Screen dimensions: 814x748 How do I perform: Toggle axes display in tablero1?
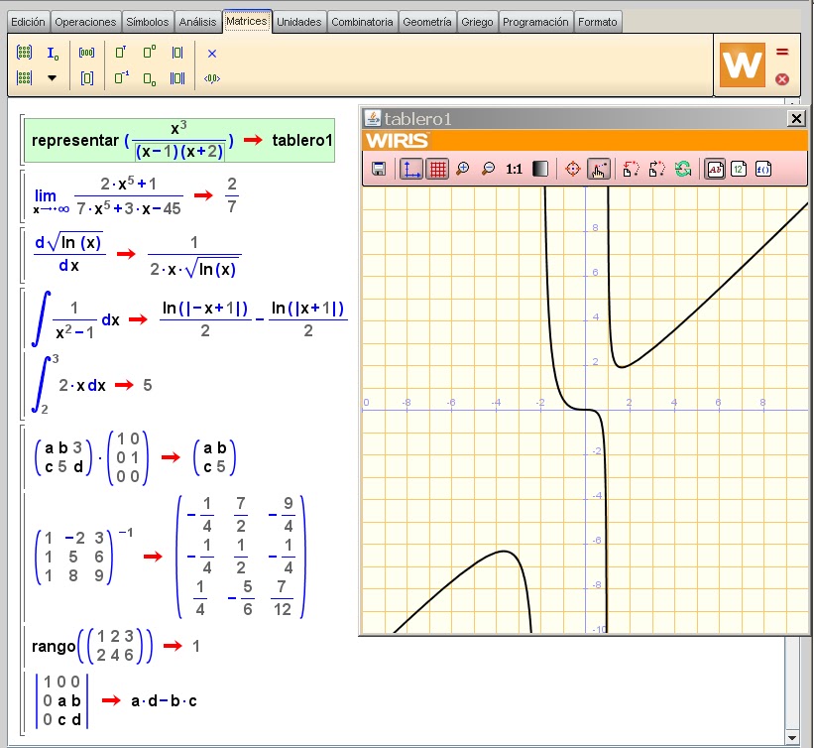(x=411, y=169)
